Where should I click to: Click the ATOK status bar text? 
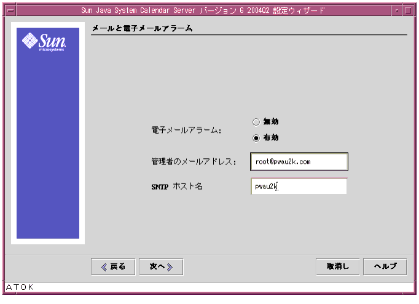pyautogui.click(x=20, y=287)
